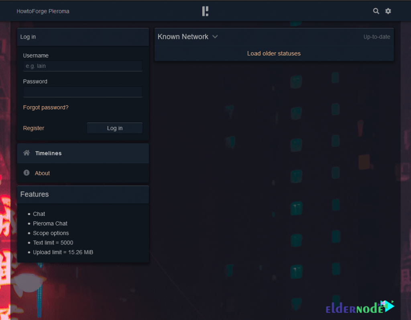Screen dimensions: 411x320
Task: Click the HowtoForge Pleroma site title
Action: point(43,11)
